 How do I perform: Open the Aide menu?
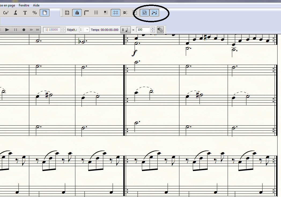[x=36, y=5]
